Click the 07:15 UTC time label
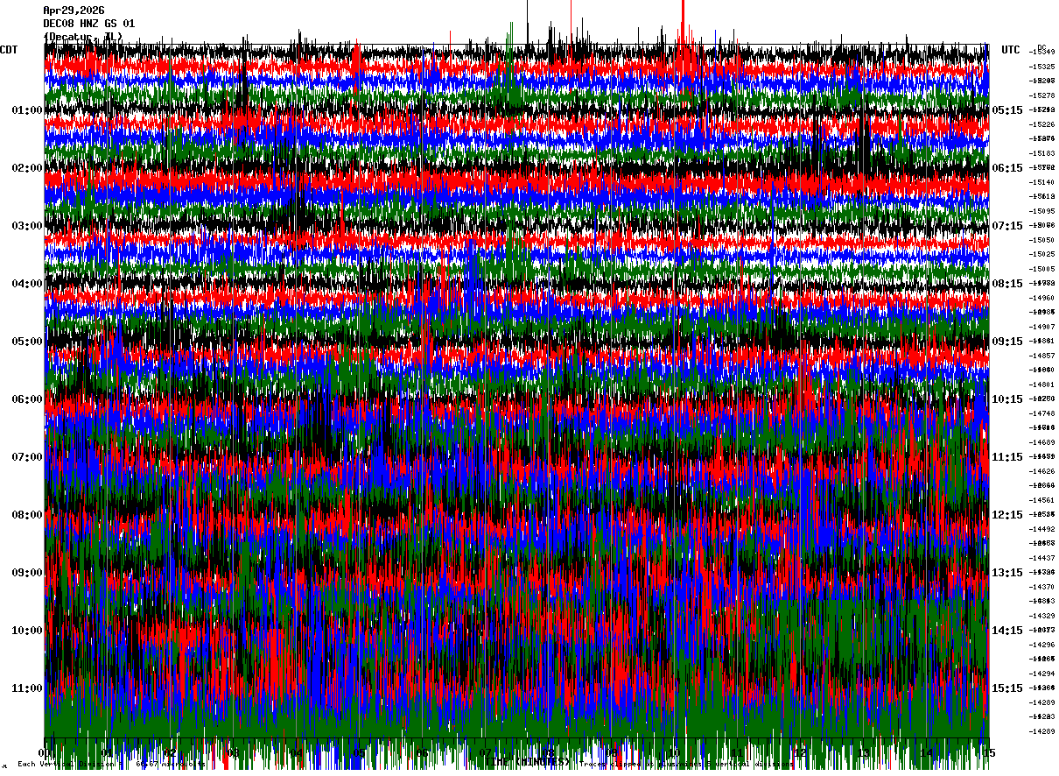The width and height of the screenshot is (1059, 776). click(1007, 226)
